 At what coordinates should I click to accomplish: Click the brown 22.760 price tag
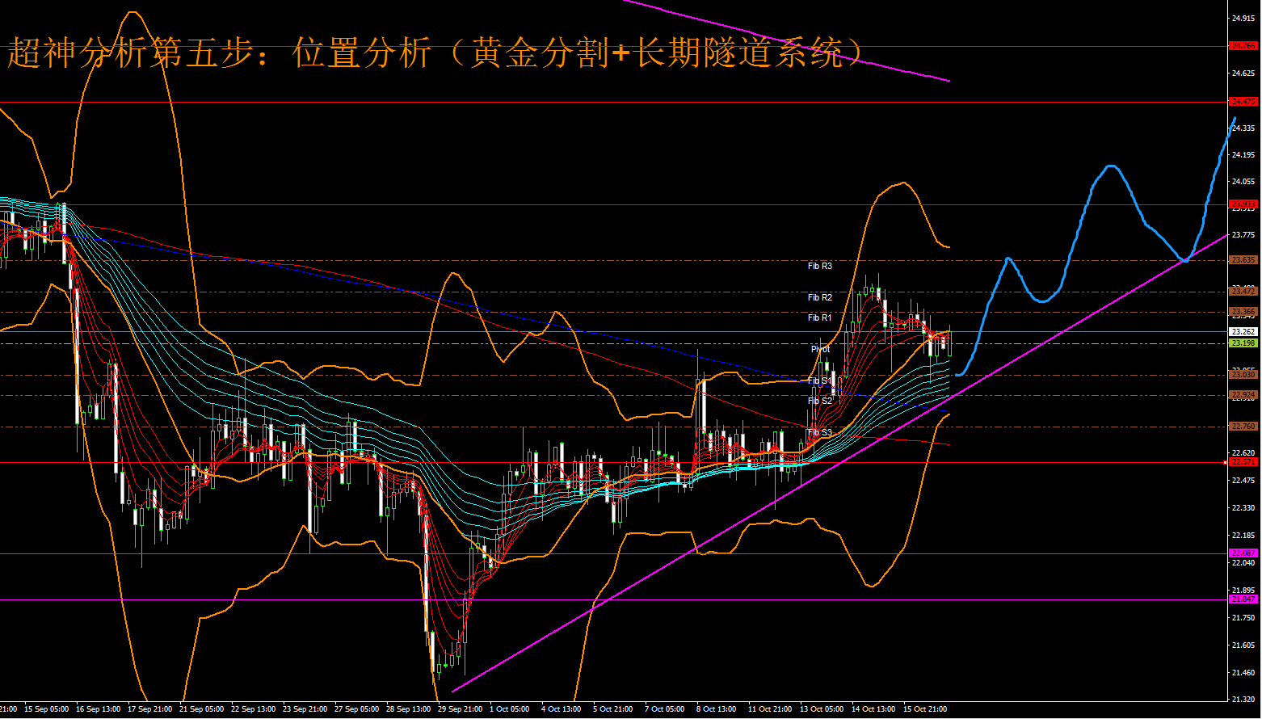click(x=1243, y=427)
